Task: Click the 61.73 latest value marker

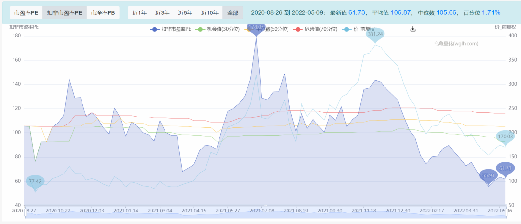Action: (505, 169)
